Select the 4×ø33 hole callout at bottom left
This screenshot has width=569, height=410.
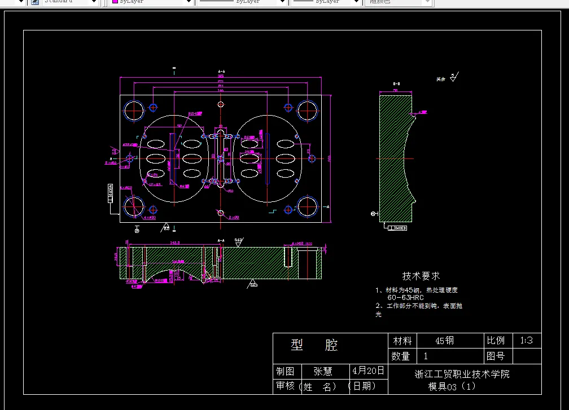click(x=150, y=218)
